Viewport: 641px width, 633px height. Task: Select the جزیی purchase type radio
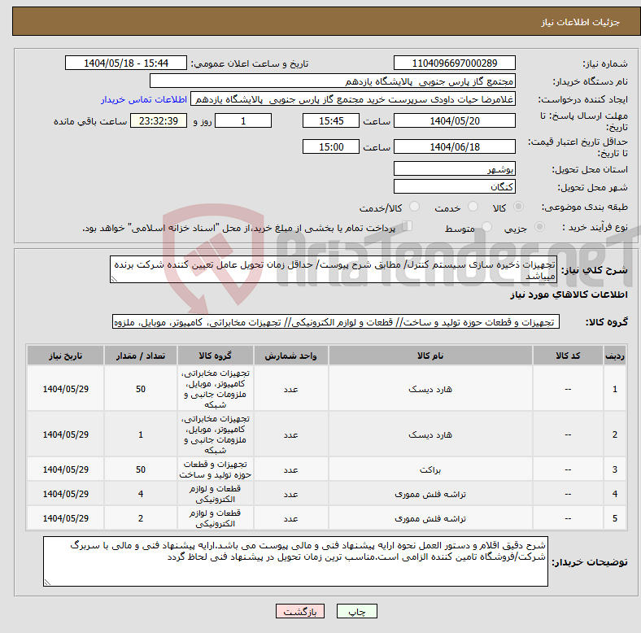539,227
